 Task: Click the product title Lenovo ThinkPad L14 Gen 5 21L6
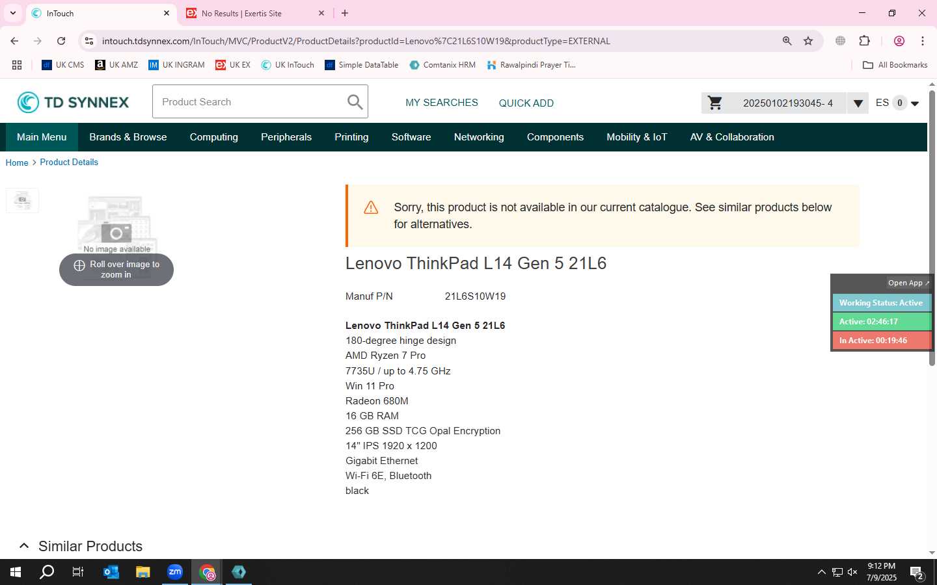(476, 263)
